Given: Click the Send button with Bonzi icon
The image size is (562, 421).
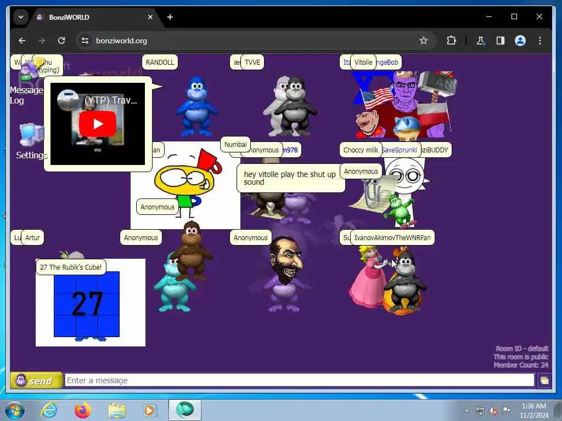Looking at the screenshot, I should pyautogui.click(x=36, y=380).
